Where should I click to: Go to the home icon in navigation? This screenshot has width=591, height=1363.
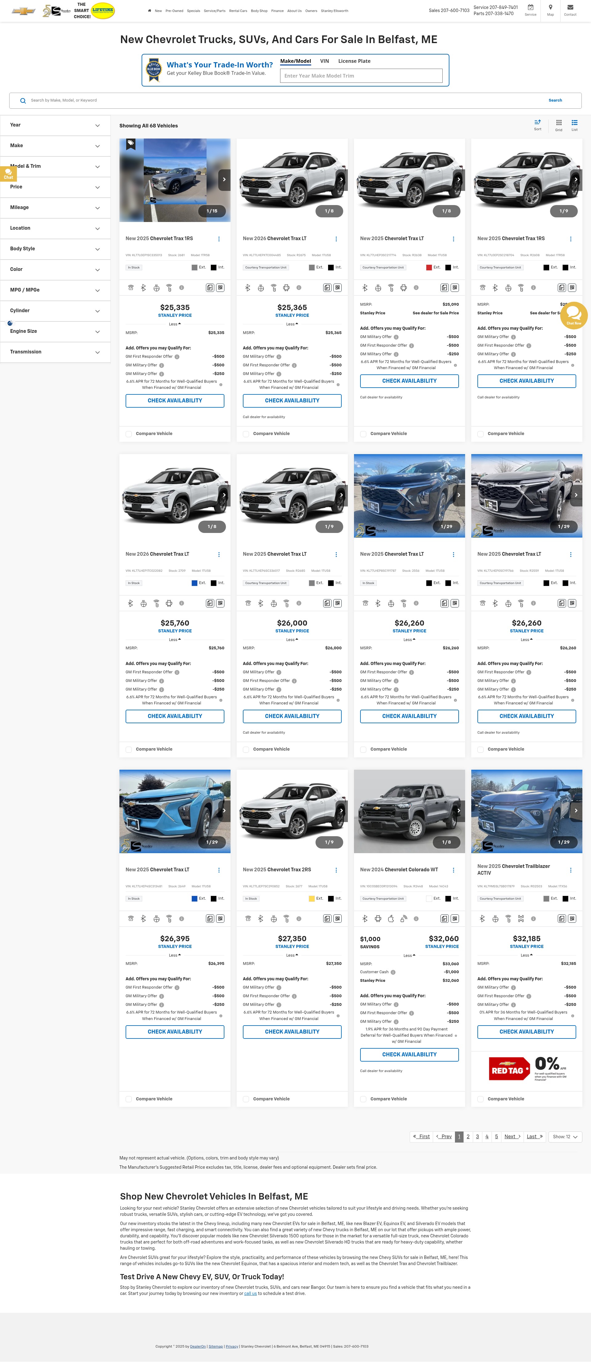click(x=149, y=10)
